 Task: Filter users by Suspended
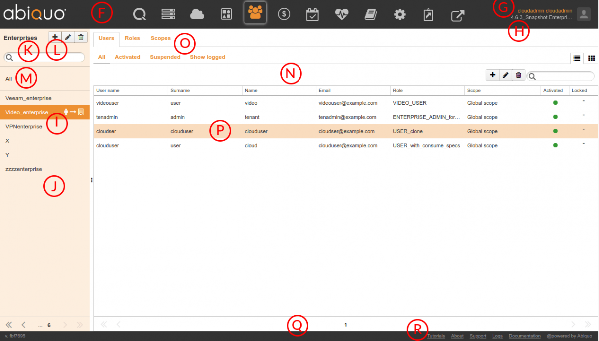[x=165, y=57]
